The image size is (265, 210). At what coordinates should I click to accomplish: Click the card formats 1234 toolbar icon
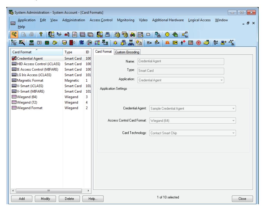pyautogui.click(x=82, y=34)
